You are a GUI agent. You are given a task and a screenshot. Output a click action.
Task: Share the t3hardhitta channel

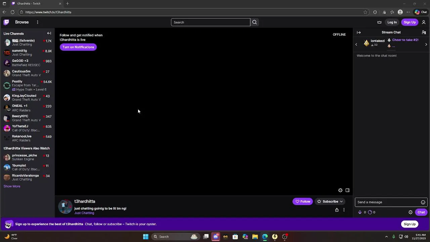(x=337, y=210)
